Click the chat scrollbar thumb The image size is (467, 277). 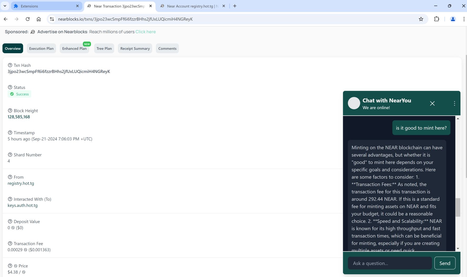pos(458,207)
